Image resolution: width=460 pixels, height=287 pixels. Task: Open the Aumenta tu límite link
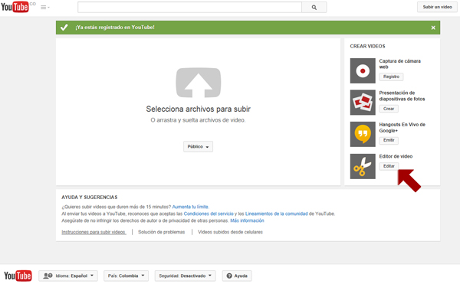pyautogui.click(x=190, y=207)
